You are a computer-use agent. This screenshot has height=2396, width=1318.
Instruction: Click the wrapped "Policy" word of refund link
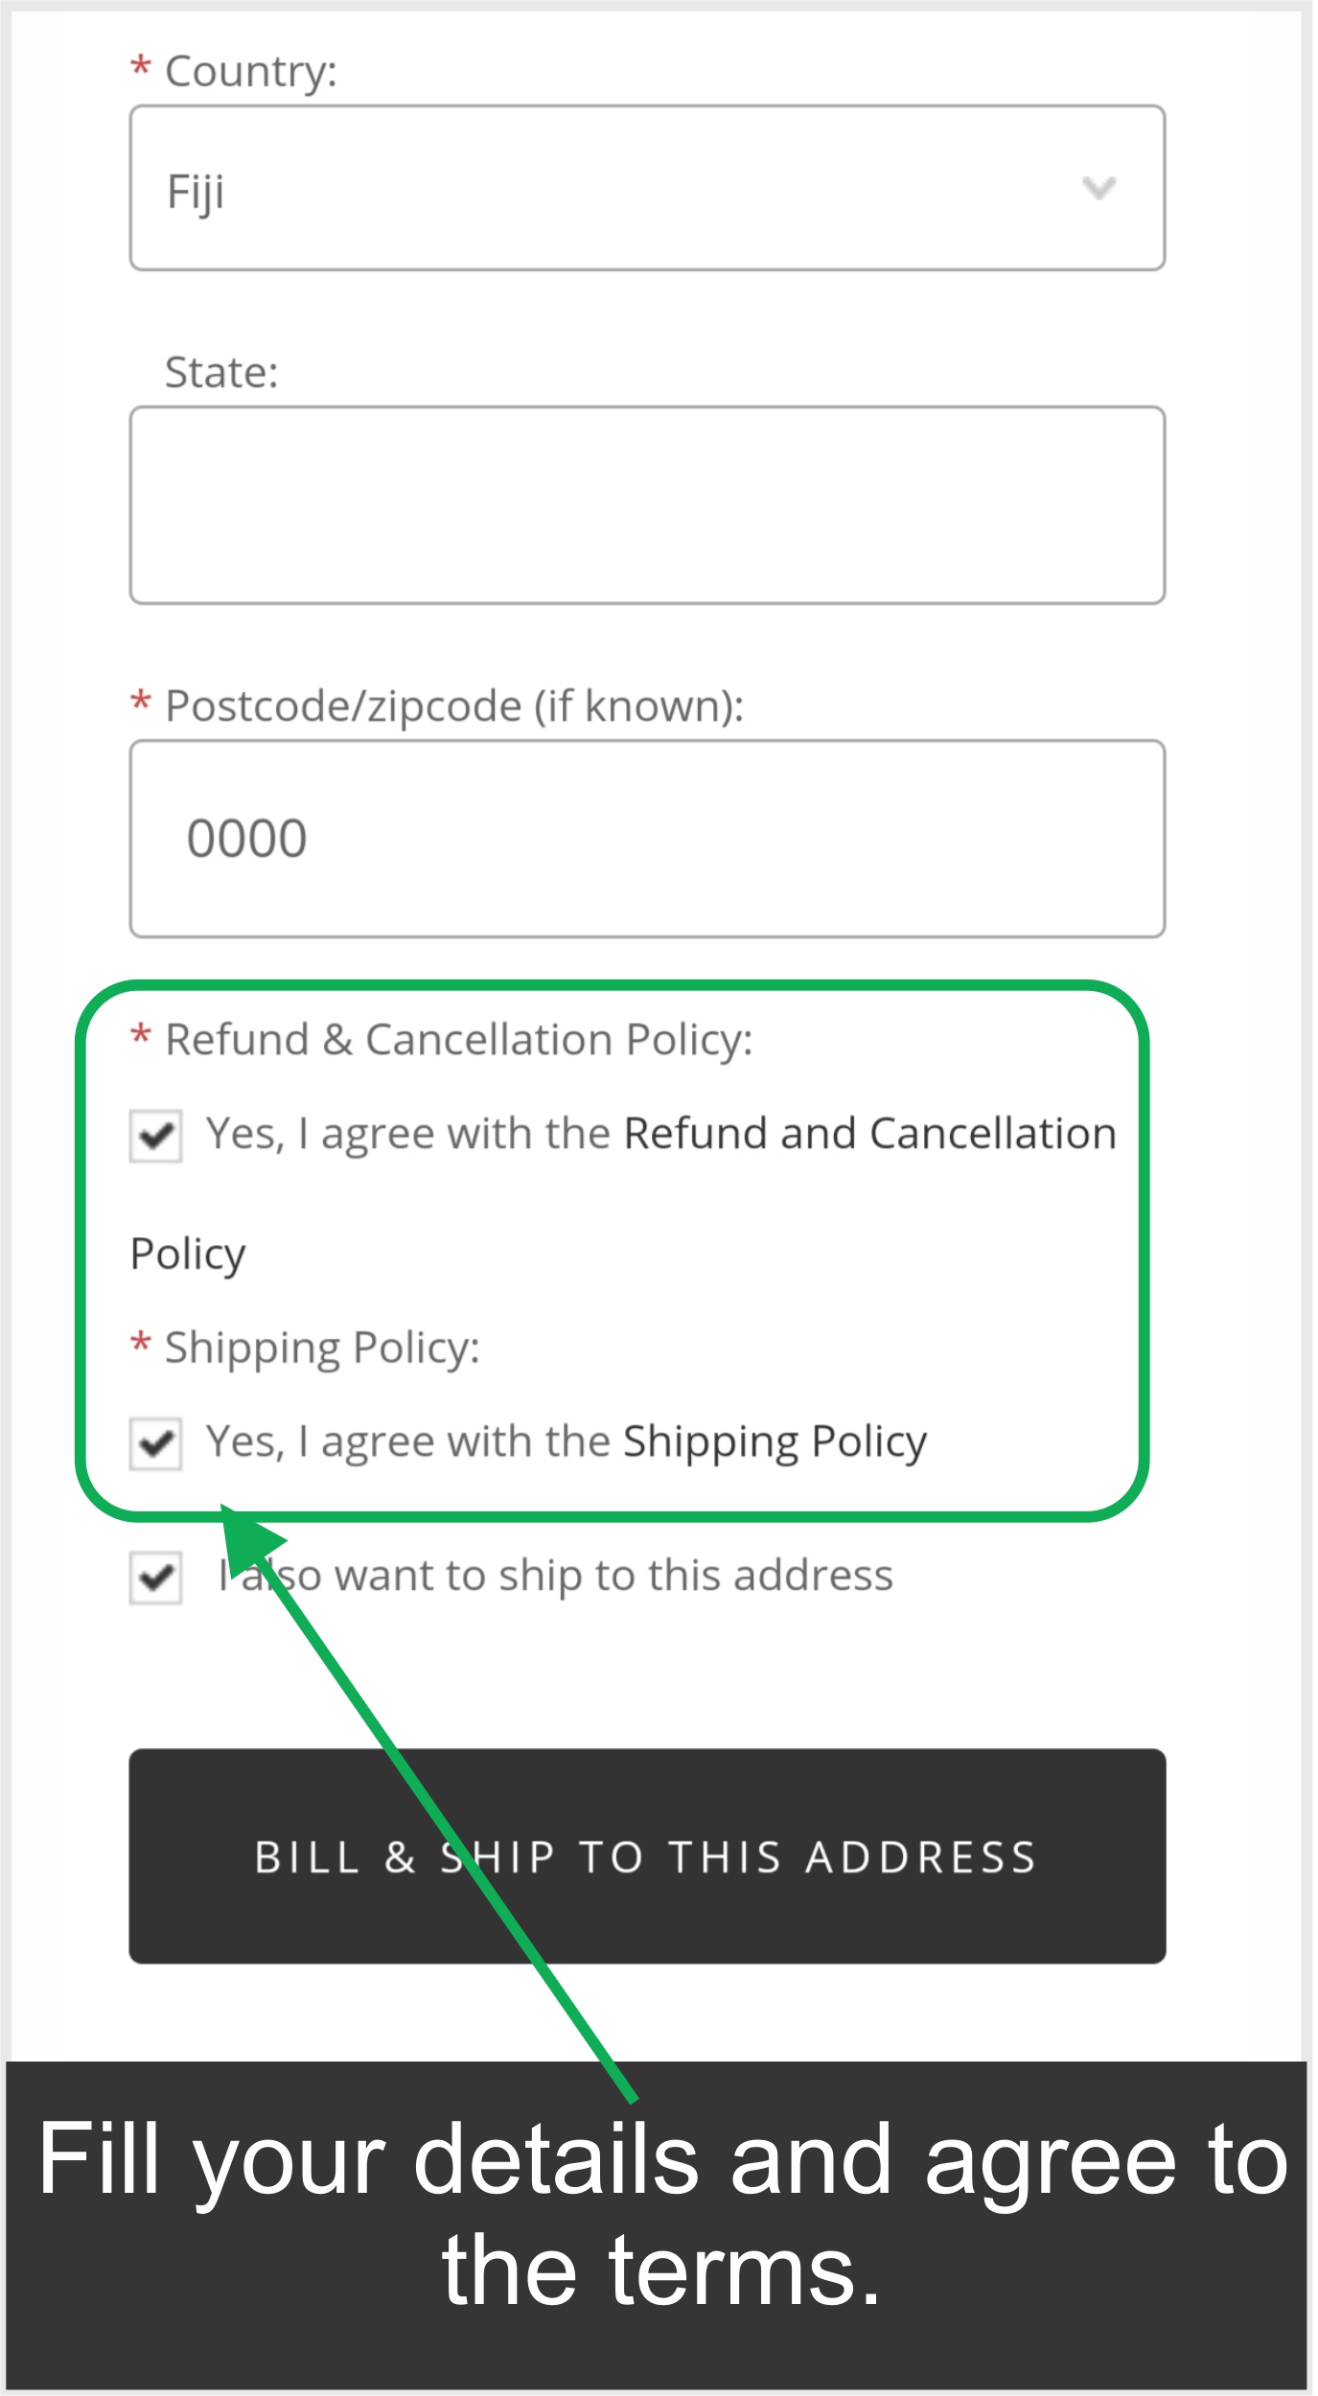point(188,1255)
